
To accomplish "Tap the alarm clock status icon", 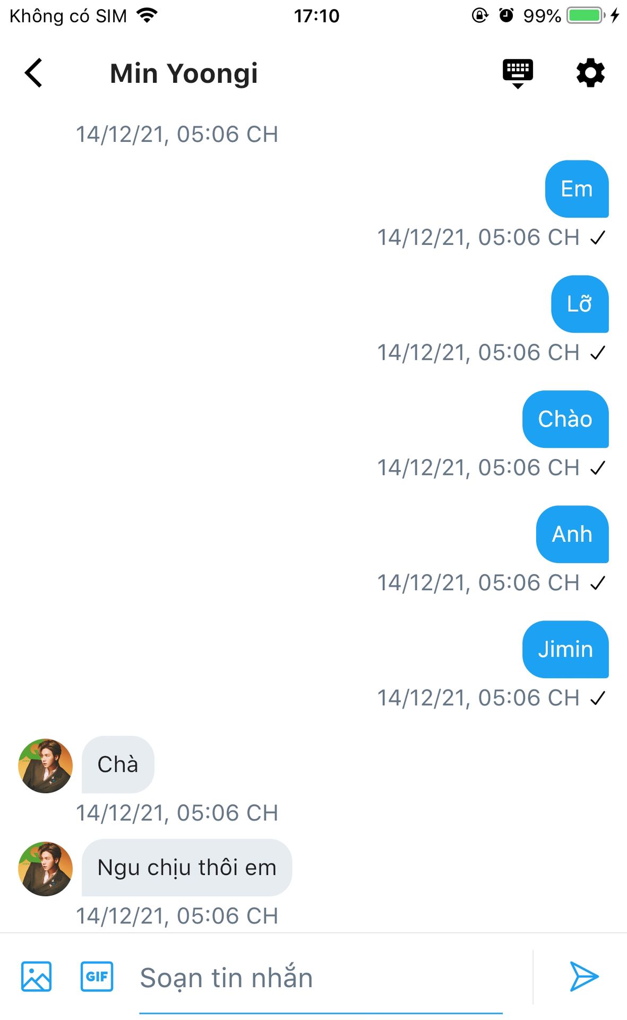I will point(506,15).
